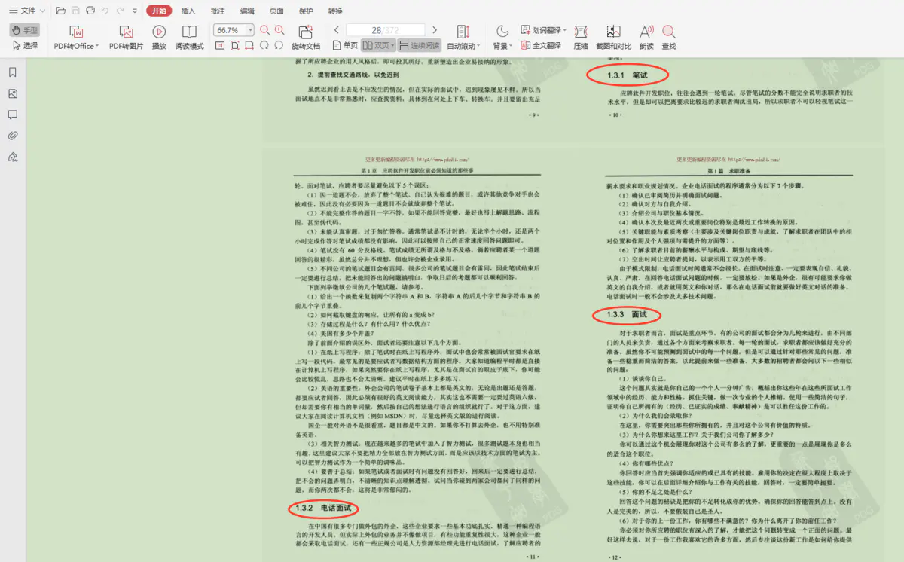Select the 转换 ribbon tab
Viewport: 904px width, 562px height.
(335, 11)
